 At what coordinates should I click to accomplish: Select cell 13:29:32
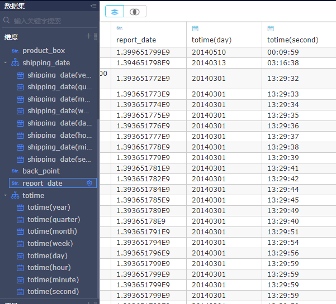pos(299,79)
